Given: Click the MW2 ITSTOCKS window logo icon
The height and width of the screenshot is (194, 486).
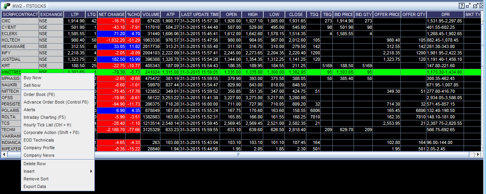Looking at the screenshot, I should point(6,6).
